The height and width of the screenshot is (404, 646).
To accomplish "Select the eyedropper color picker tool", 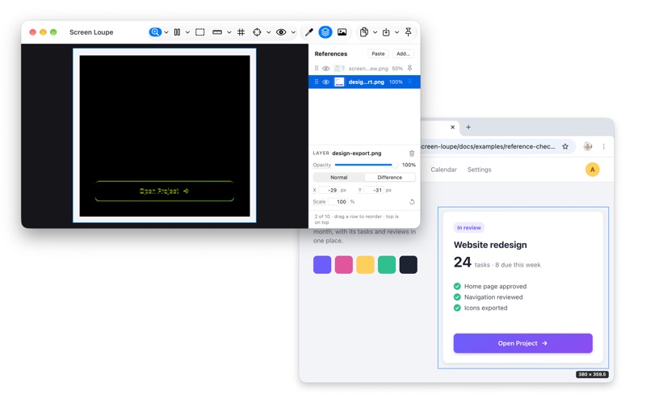I will (309, 32).
